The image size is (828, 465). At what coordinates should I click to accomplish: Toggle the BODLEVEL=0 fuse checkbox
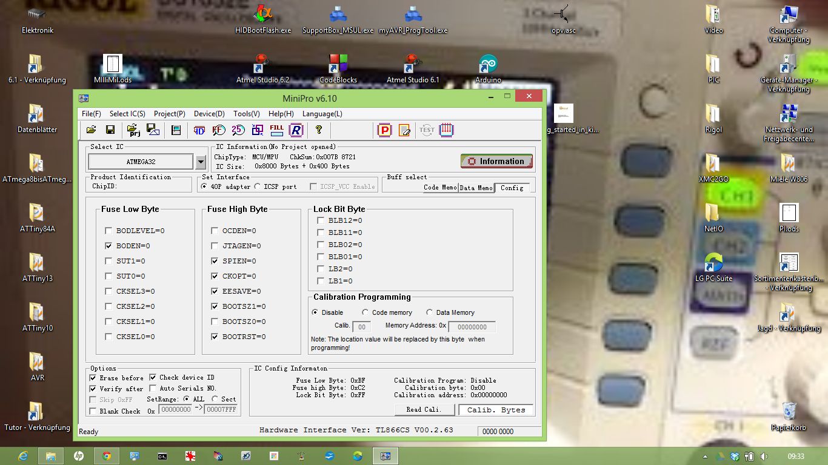point(109,231)
